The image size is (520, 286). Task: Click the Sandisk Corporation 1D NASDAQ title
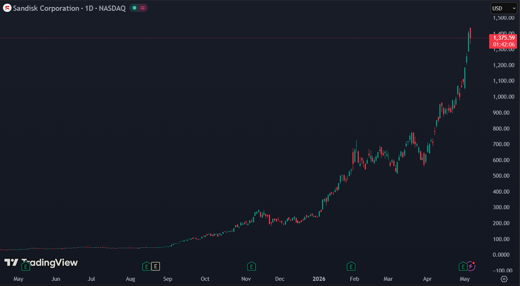pyautogui.click(x=69, y=8)
